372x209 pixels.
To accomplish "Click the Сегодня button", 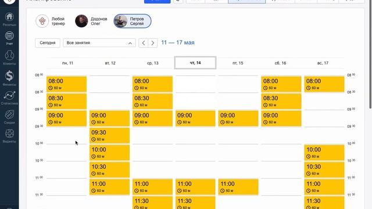I will (48, 43).
